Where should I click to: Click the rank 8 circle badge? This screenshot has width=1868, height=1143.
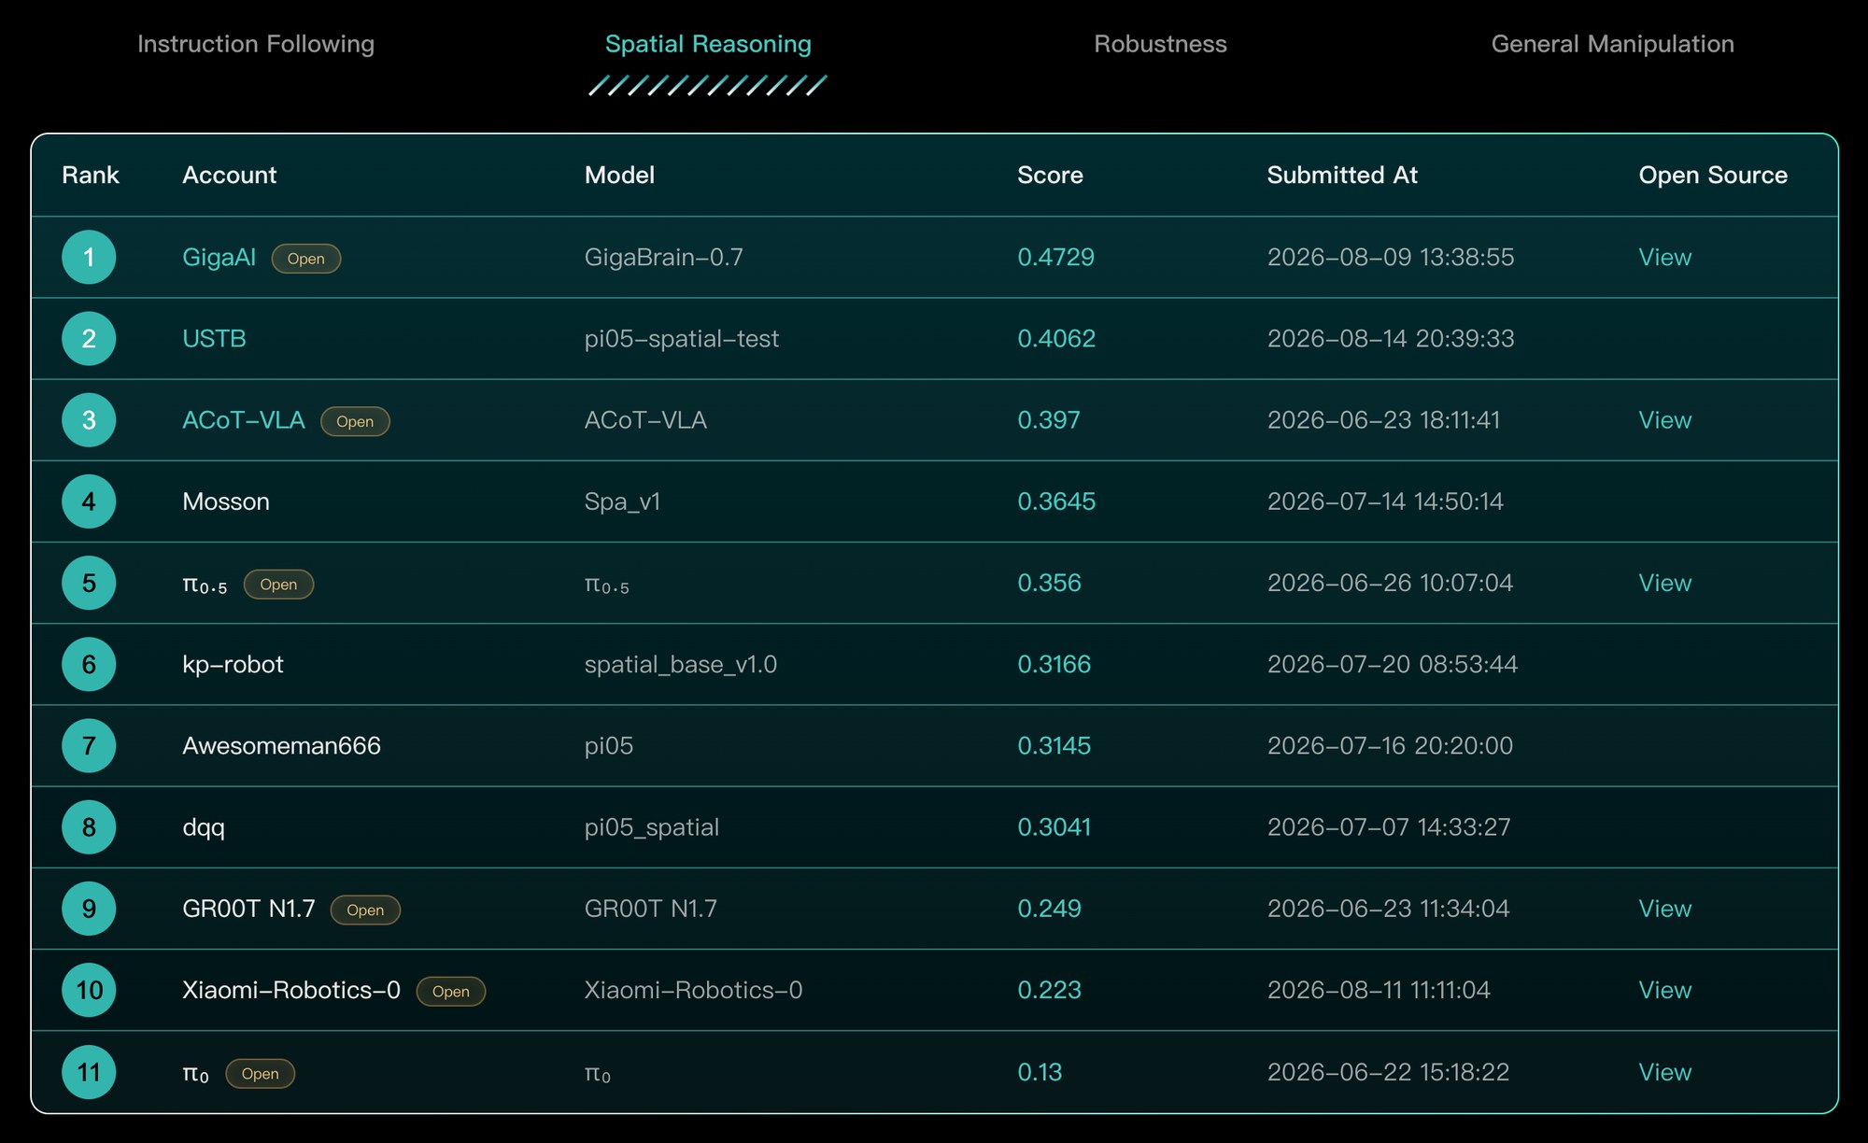click(x=89, y=827)
